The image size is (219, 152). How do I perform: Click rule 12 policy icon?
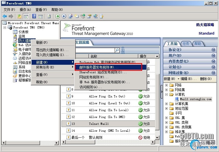pos(68,117)
